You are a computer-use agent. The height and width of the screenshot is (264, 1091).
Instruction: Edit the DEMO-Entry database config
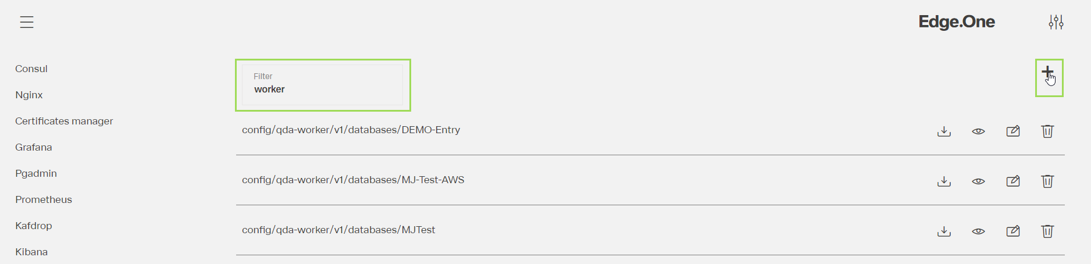click(1013, 131)
